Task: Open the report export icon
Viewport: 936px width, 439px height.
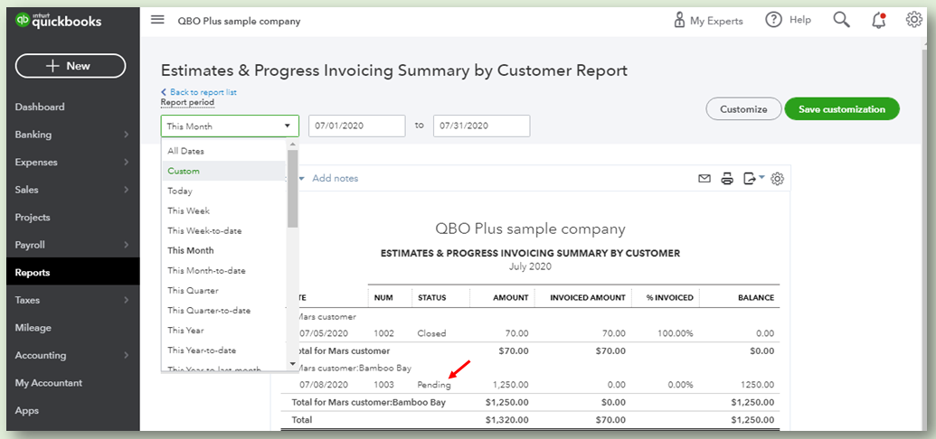Action: pos(752,179)
